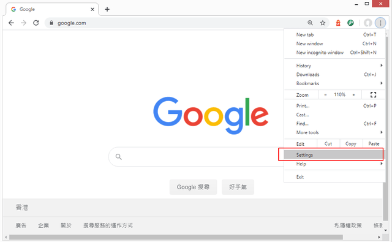Click the vertical scrollbar down arrow
The image size is (392, 242).
point(386,230)
